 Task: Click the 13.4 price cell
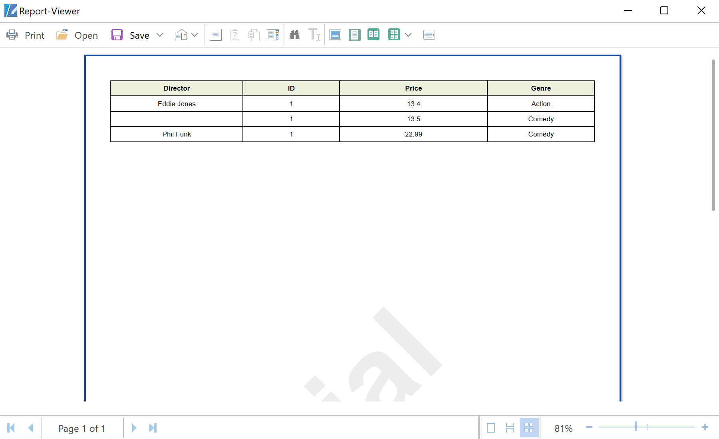click(x=413, y=104)
